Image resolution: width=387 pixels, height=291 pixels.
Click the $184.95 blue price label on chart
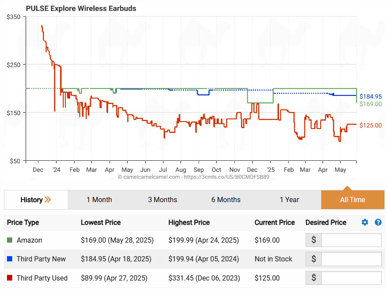pos(370,96)
